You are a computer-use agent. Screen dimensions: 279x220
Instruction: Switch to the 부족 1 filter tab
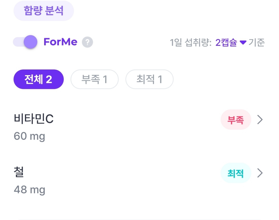point(94,79)
